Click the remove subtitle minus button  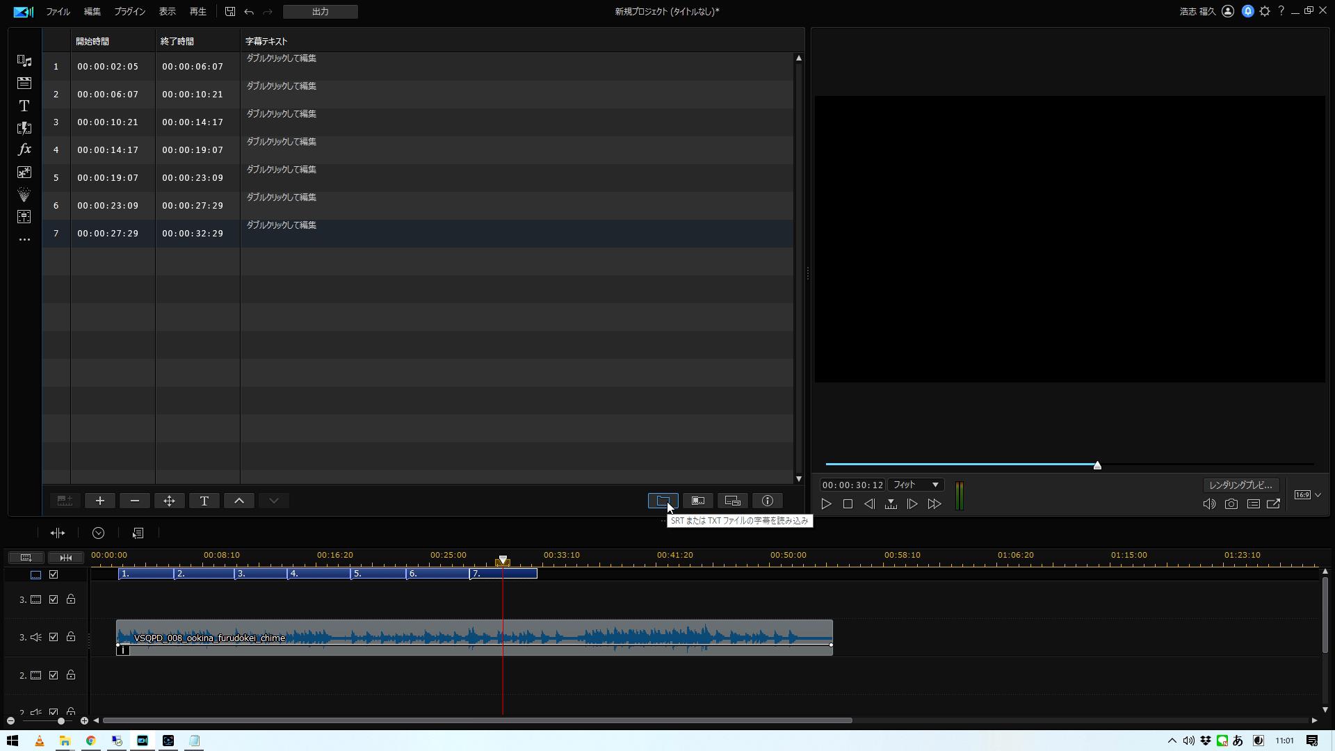(x=135, y=501)
